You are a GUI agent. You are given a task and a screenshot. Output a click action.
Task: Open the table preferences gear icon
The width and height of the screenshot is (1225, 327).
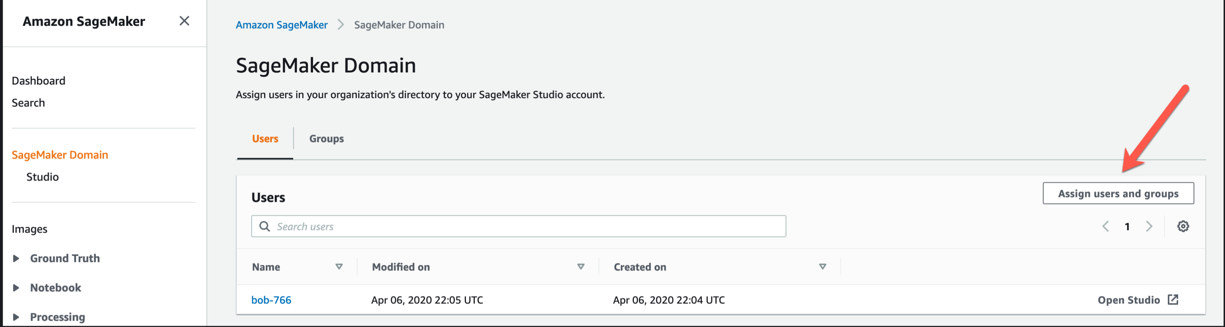[1183, 226]
